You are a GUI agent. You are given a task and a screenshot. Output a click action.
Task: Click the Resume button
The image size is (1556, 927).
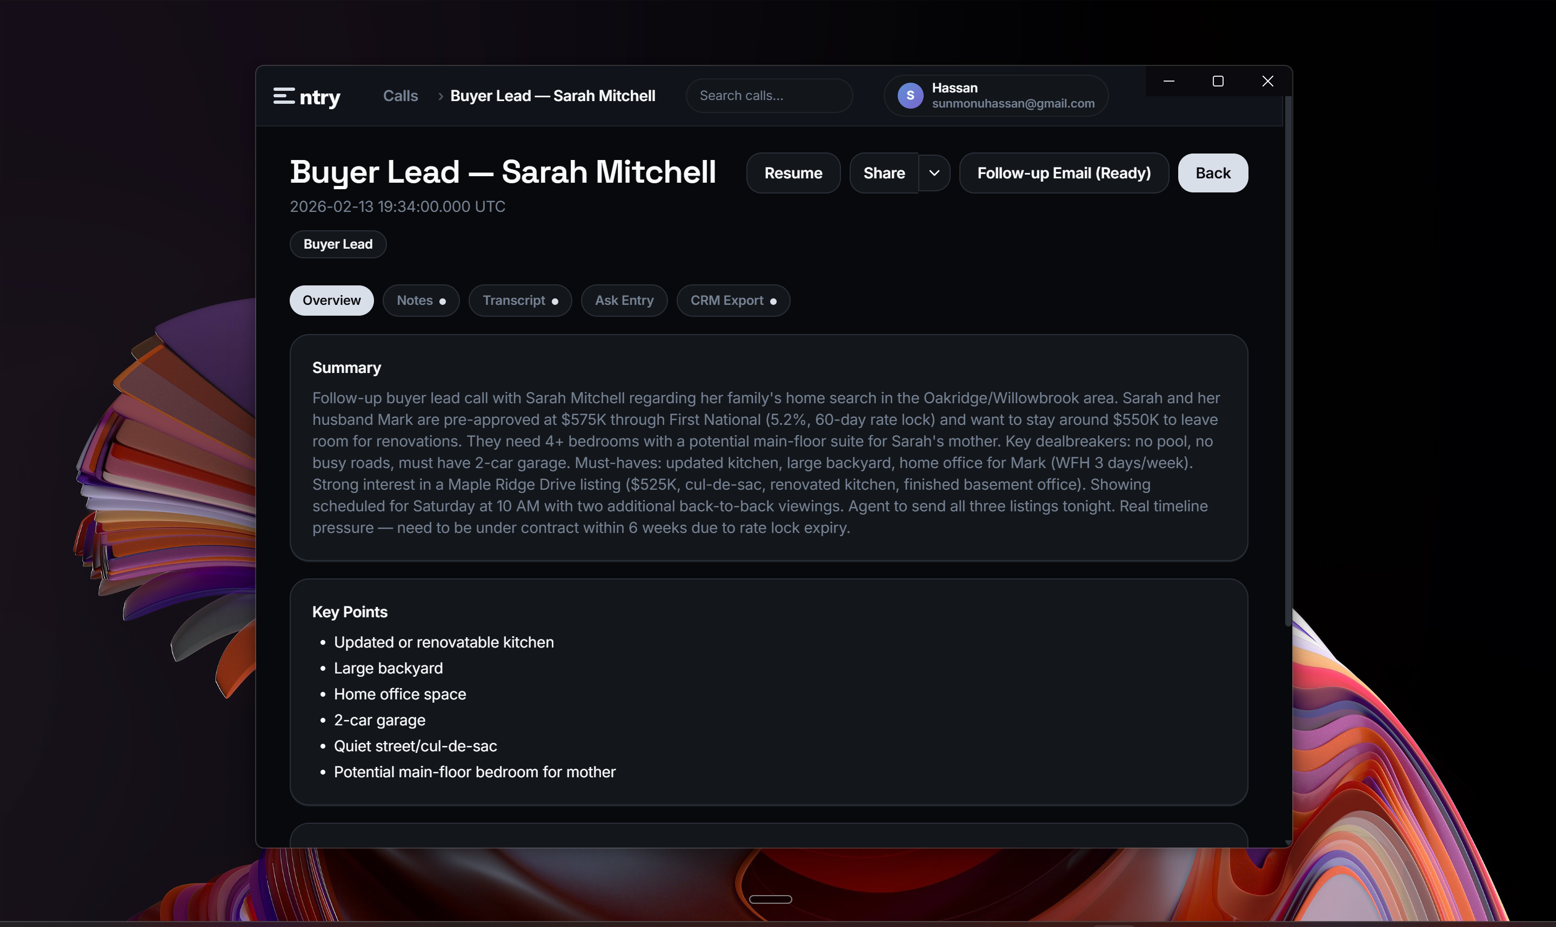tap(793, 173)
